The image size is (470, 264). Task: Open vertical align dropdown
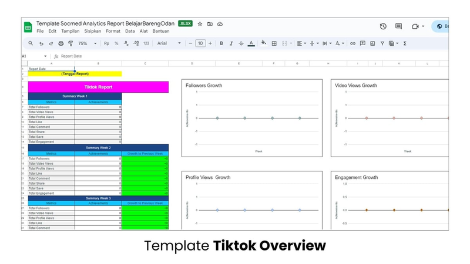point(314,43)
